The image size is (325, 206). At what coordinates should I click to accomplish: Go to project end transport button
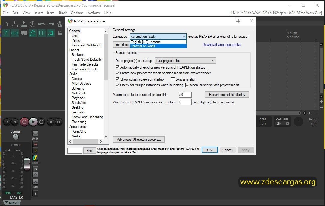point(14,122)
